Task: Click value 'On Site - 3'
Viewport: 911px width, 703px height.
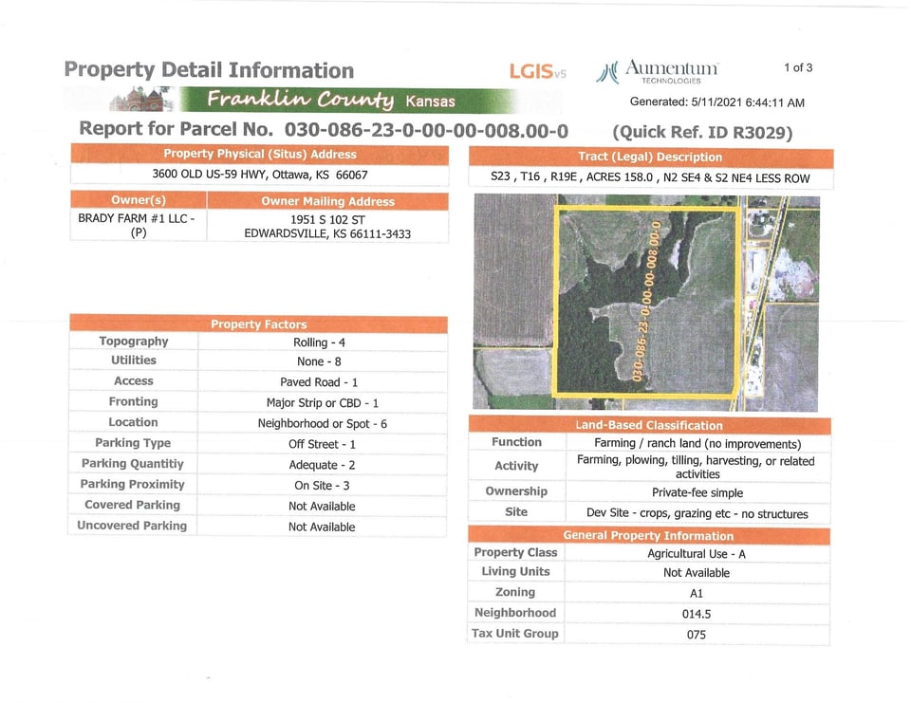Action: click(x=322, y=486)
